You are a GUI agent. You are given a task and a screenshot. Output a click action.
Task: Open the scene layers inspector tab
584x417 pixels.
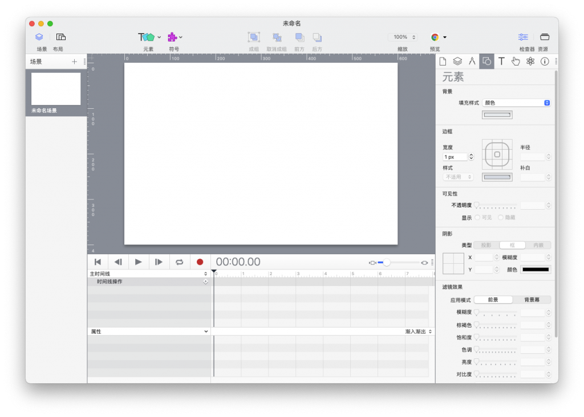pyautogui.click(x=457, y=62)
